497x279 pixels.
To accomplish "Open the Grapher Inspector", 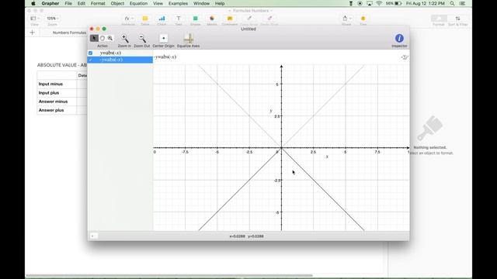I will point(399,38).
